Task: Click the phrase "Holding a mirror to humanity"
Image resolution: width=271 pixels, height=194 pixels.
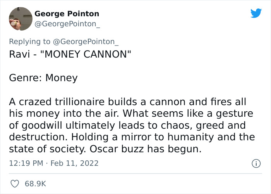Action: [158, 138]
